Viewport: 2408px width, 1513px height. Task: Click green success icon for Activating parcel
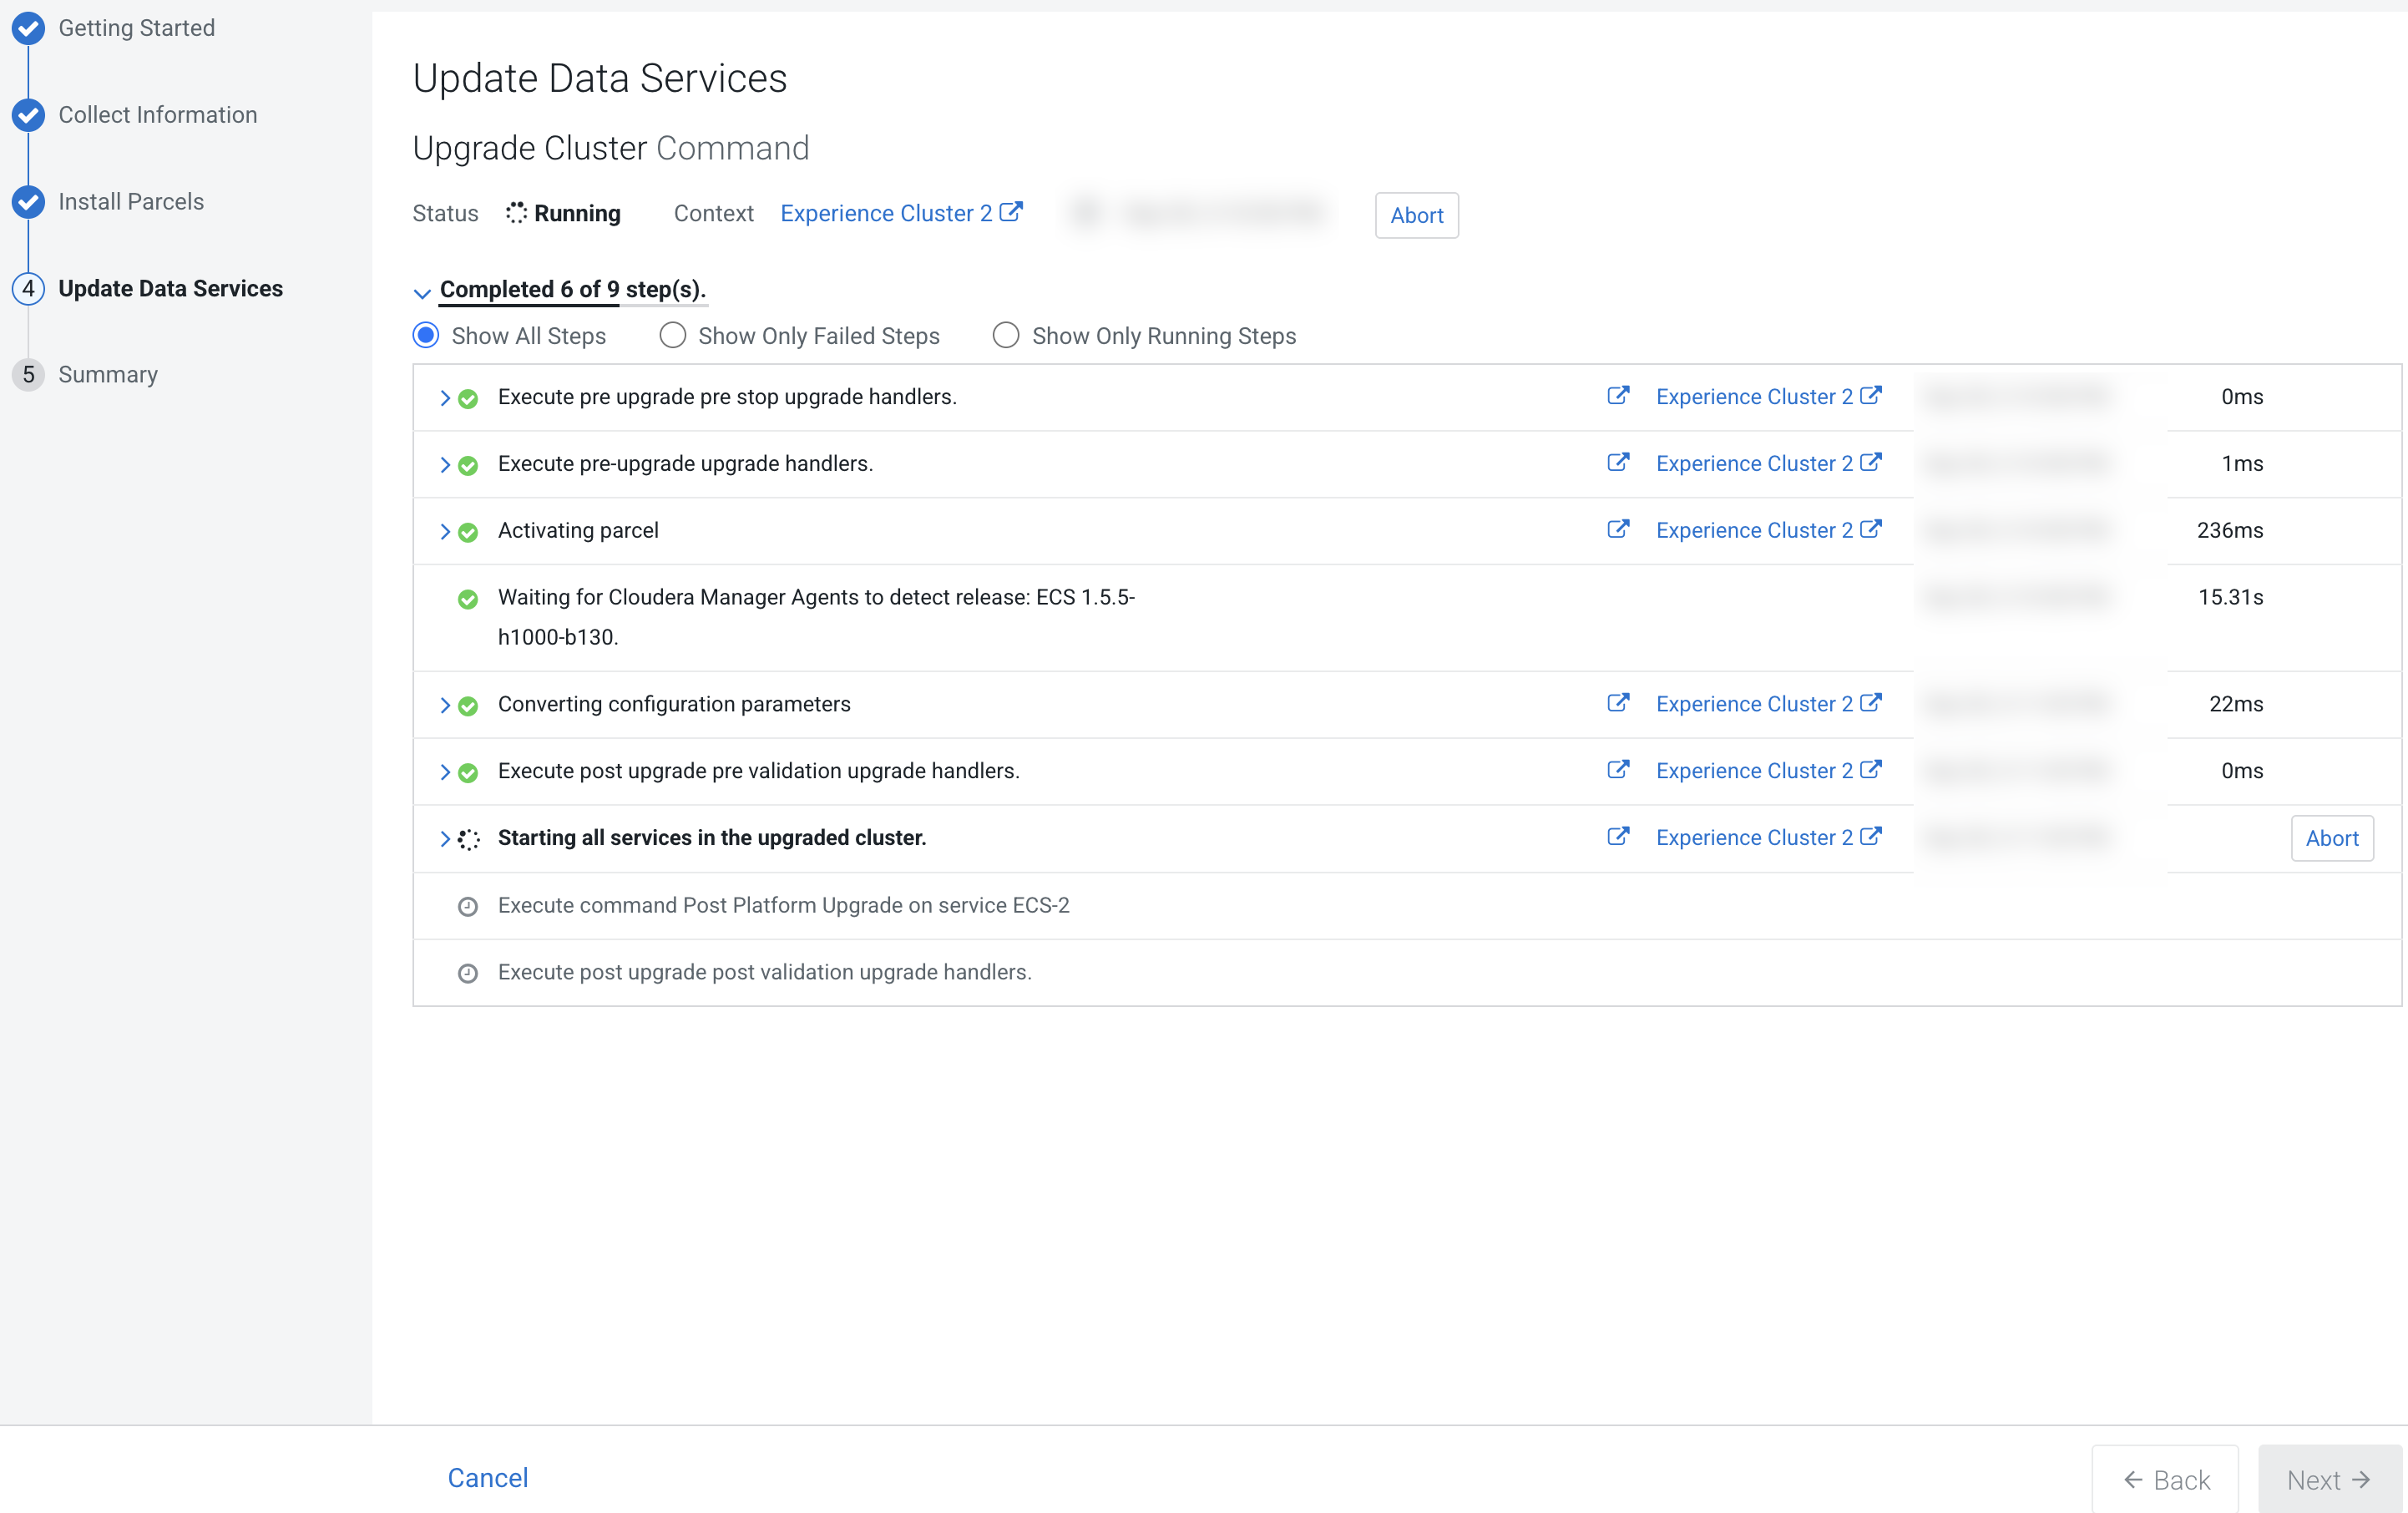(467, 532)
